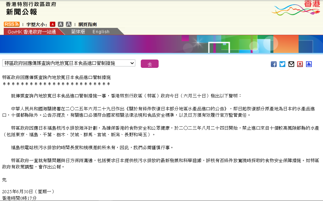323x201 pixels.
Task: Open the 網頁指南 site map link
Action: [x=88, y=24]
